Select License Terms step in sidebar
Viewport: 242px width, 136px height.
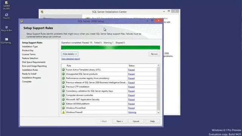point(29,54)
